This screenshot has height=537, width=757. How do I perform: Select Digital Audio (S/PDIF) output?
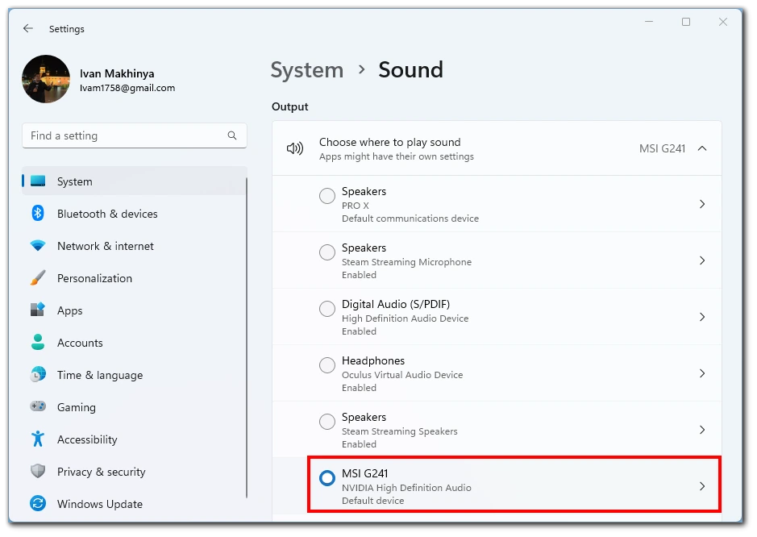(327, 309)
